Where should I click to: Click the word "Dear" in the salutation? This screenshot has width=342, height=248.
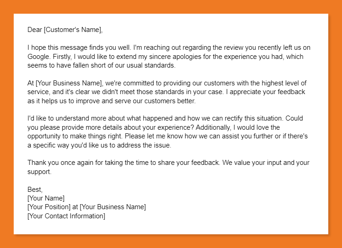pyautogui.click(x=34, y=30)
